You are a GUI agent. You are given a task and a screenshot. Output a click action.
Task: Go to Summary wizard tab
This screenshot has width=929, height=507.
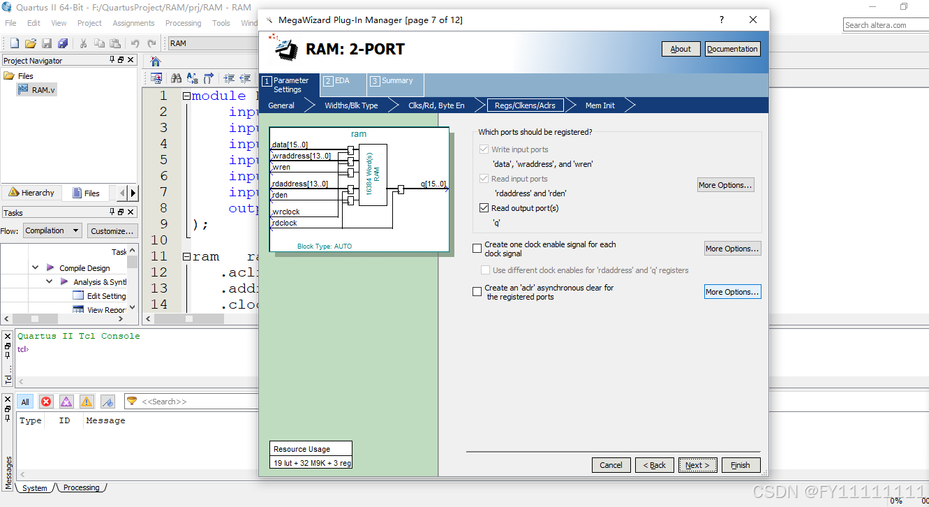(395, 84)
